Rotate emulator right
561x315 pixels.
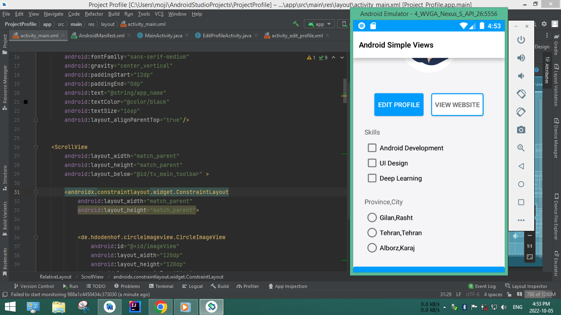[521, 112]
